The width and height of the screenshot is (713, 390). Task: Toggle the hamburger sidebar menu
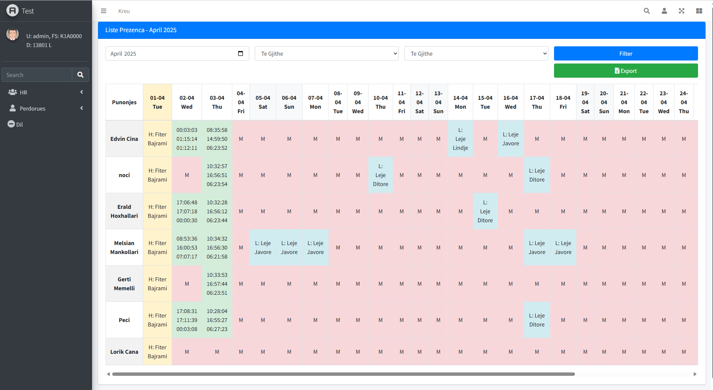tap(104, 11)
